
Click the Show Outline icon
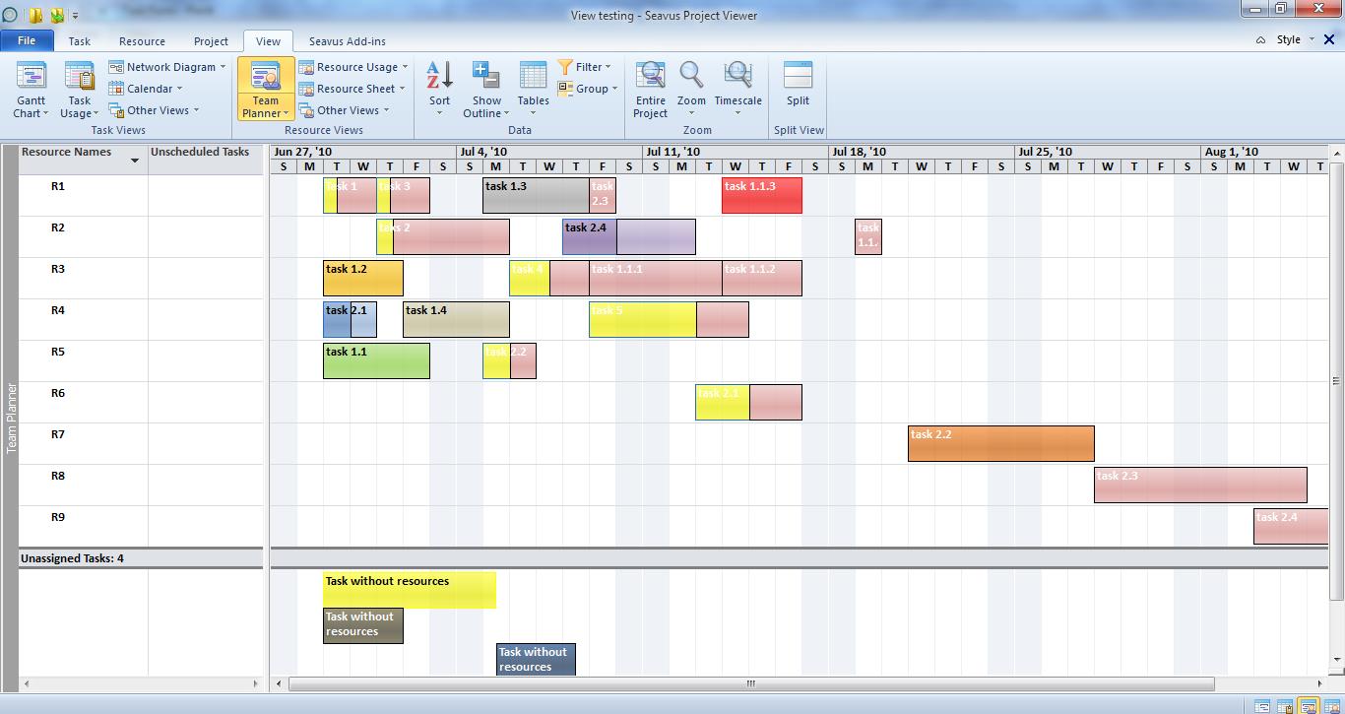click(486, 77)
